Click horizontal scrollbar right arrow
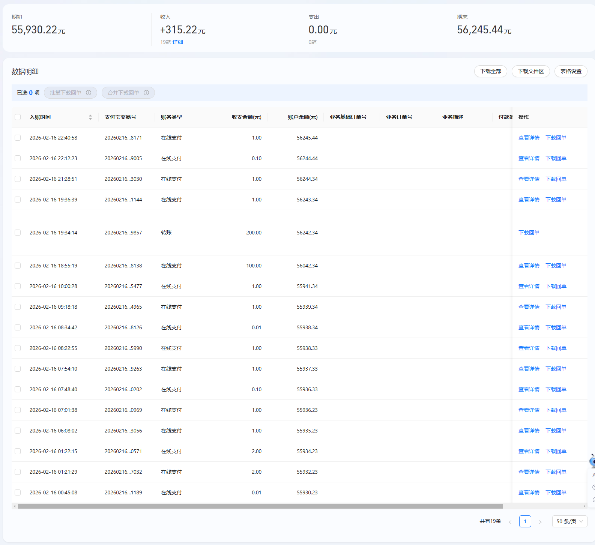Viewport: 595px width, 545px height. pyautogui.click(x=584, y=506)
